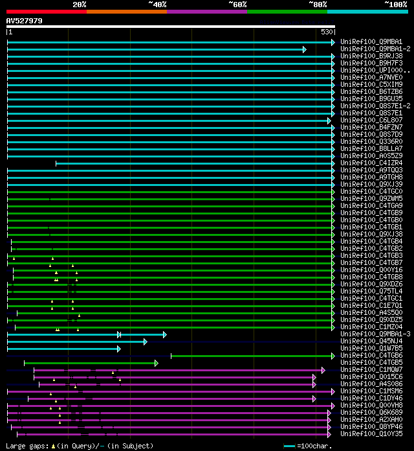Click the UniRef100_A2XAH0 text

(x=371, y=420)
